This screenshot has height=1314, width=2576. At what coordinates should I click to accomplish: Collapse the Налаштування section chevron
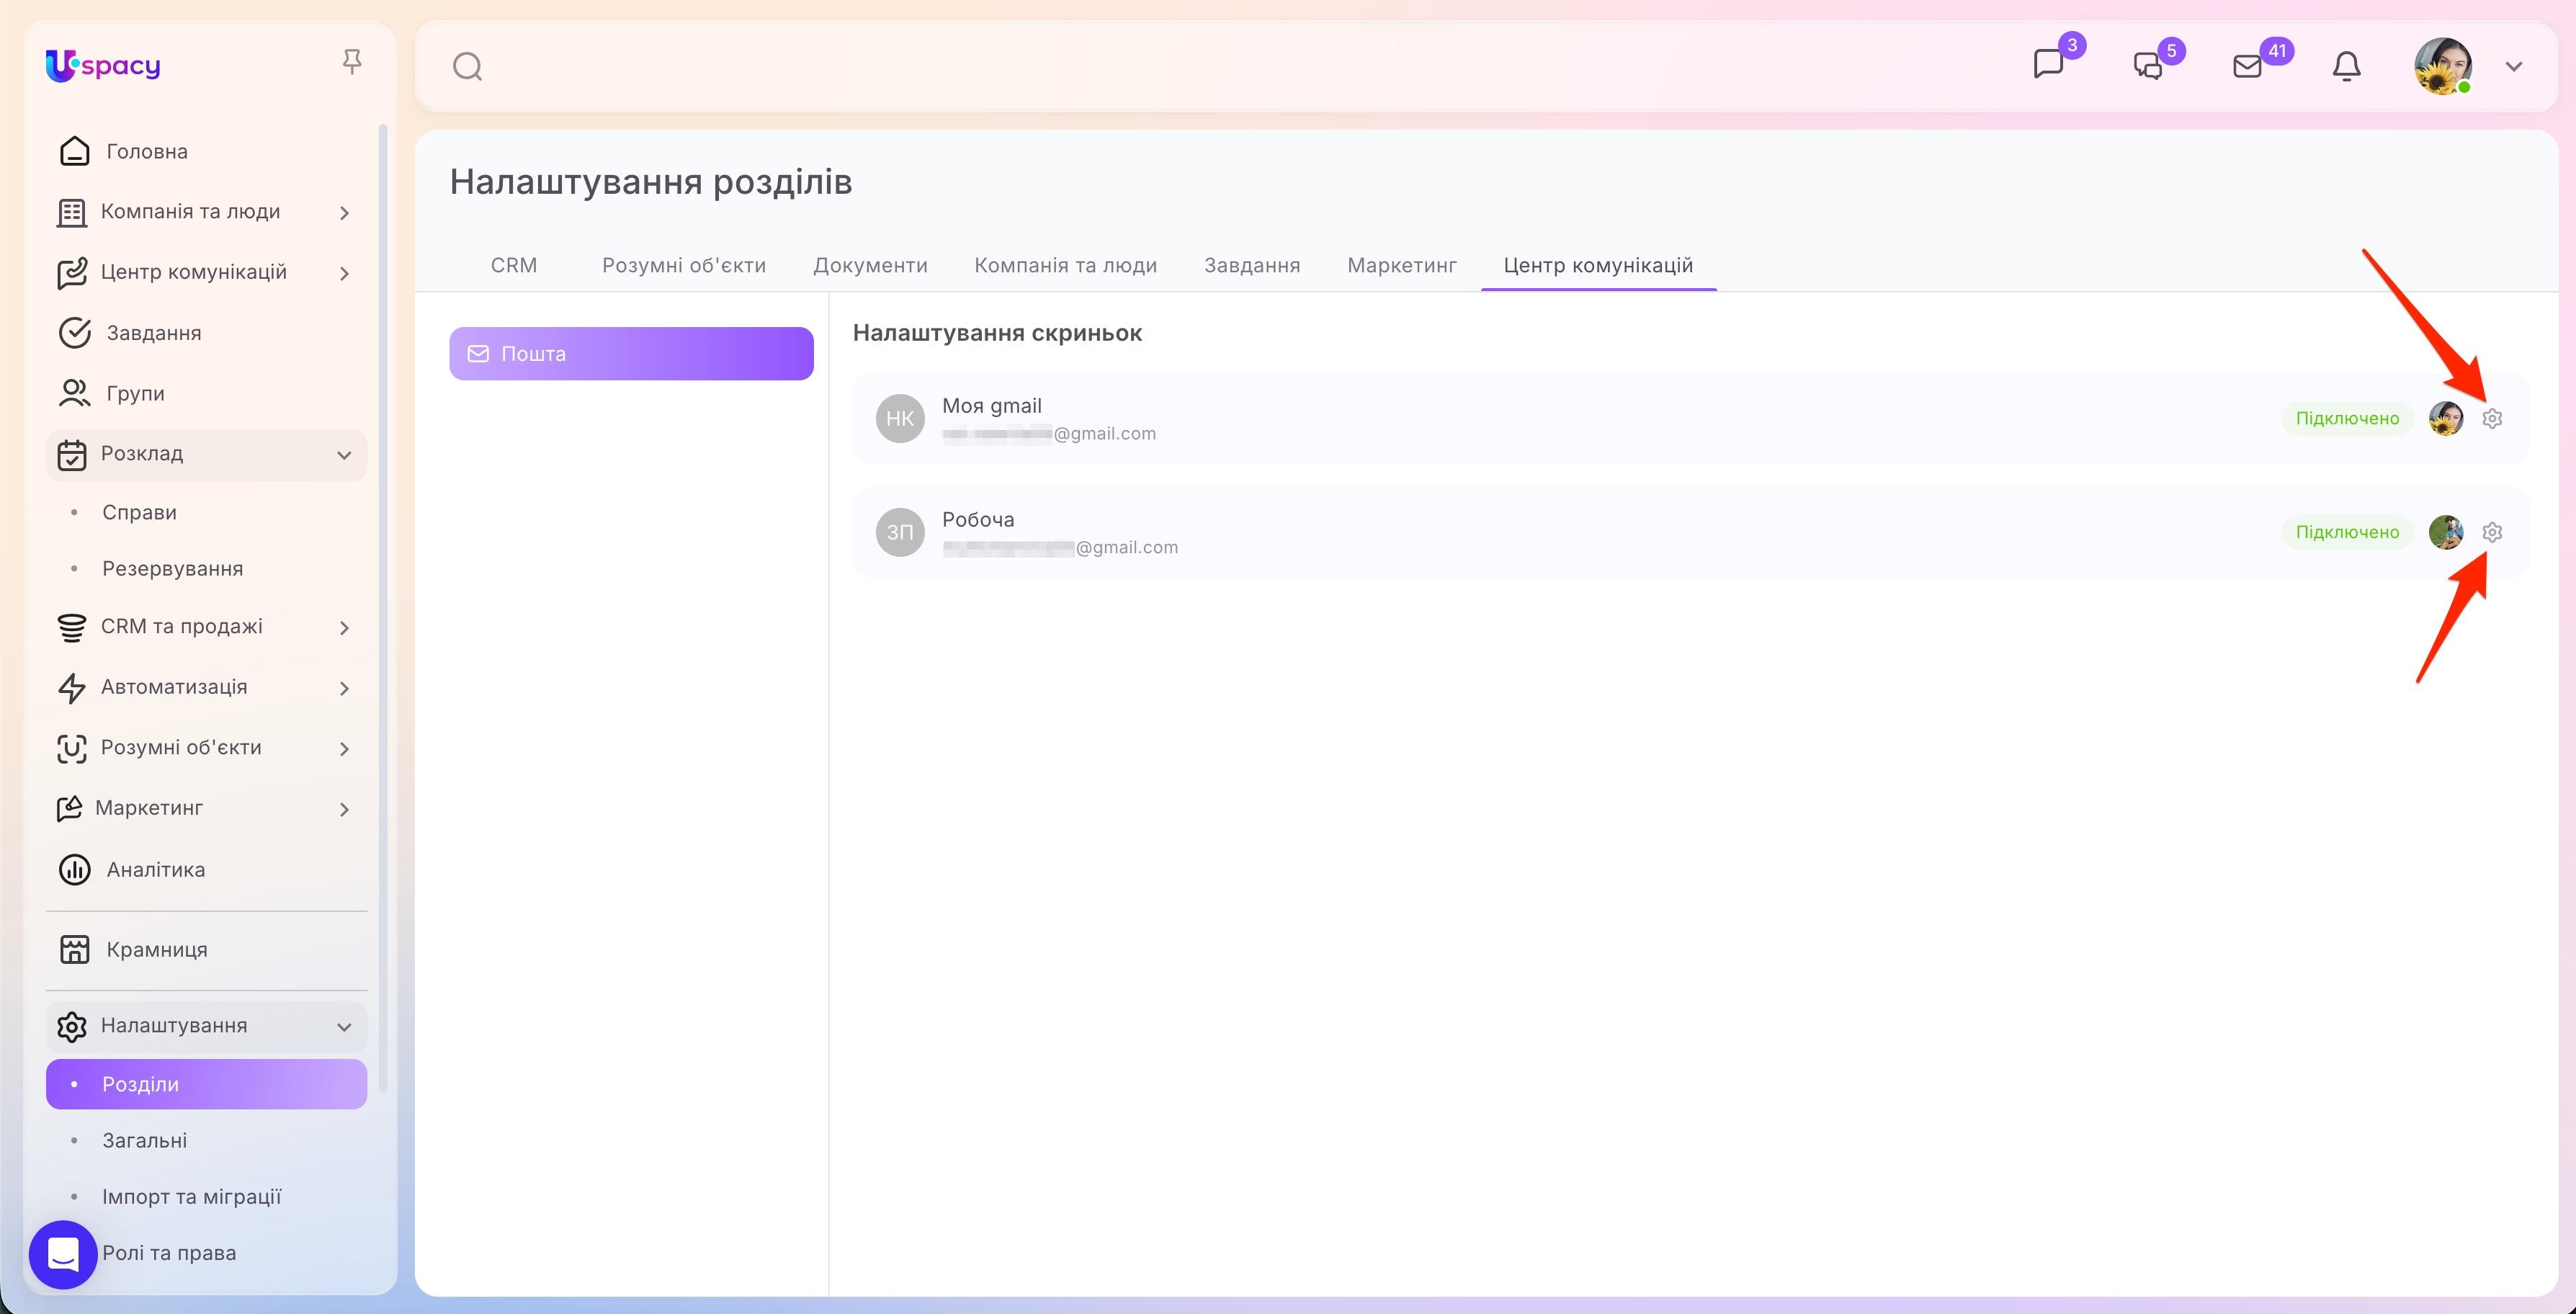click(x=344, y=1027)
